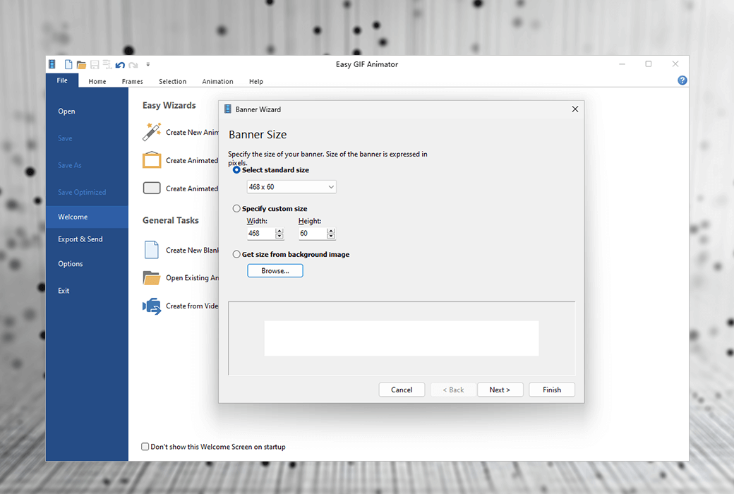Click the Save floppy icon in quick access toolbar

(95, 65)
